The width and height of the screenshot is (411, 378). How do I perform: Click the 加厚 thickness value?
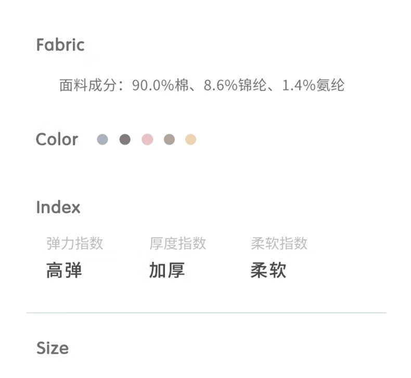pyautogui.click(x=167, y=270)
